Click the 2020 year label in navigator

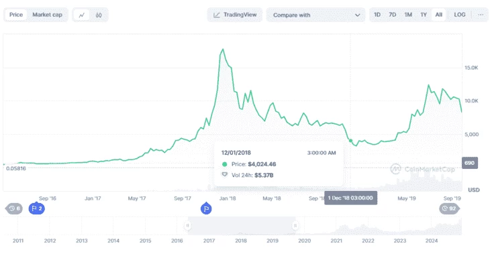point(304,241)
